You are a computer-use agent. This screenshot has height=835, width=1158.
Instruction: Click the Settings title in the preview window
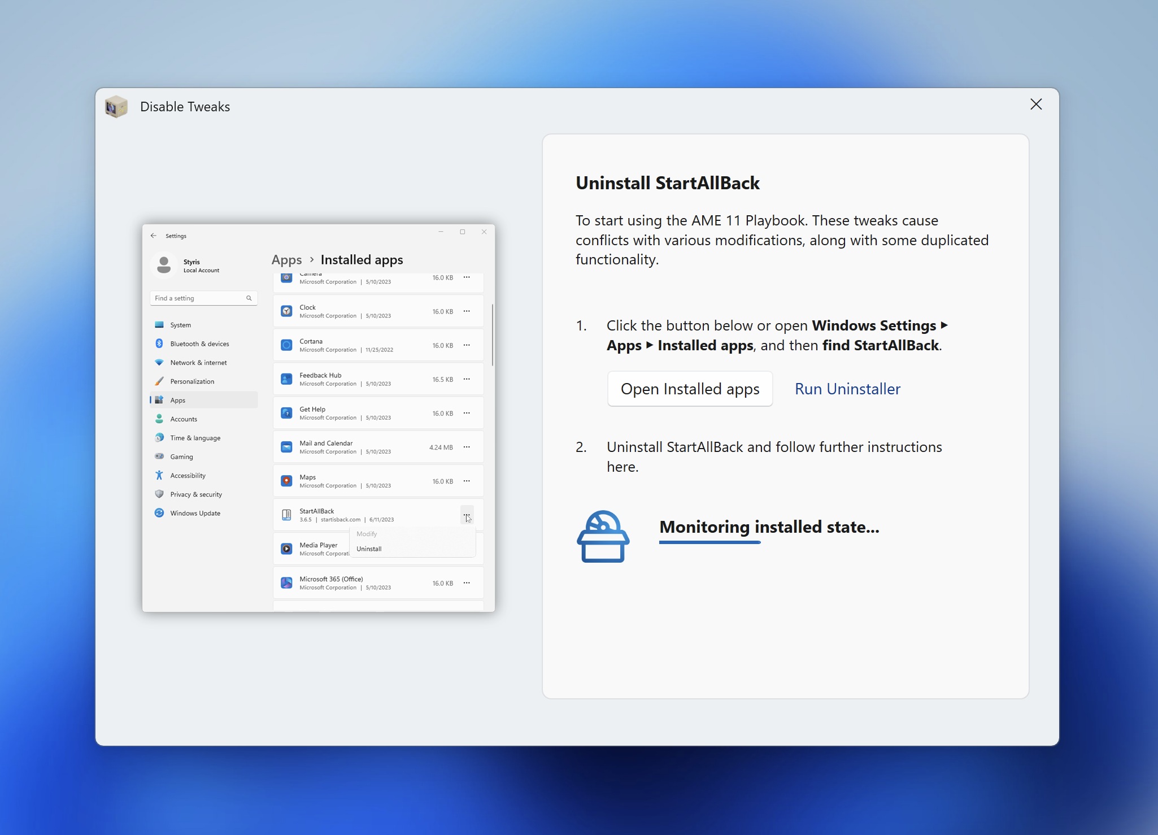tap(176, 236)
